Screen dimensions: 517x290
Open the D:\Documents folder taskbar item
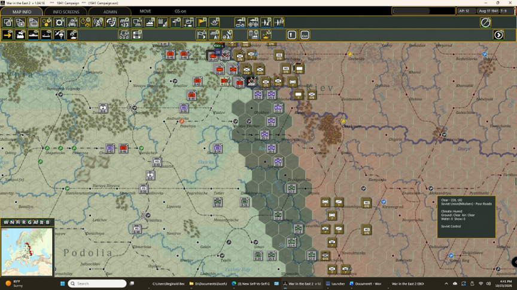tap(208, 283)
